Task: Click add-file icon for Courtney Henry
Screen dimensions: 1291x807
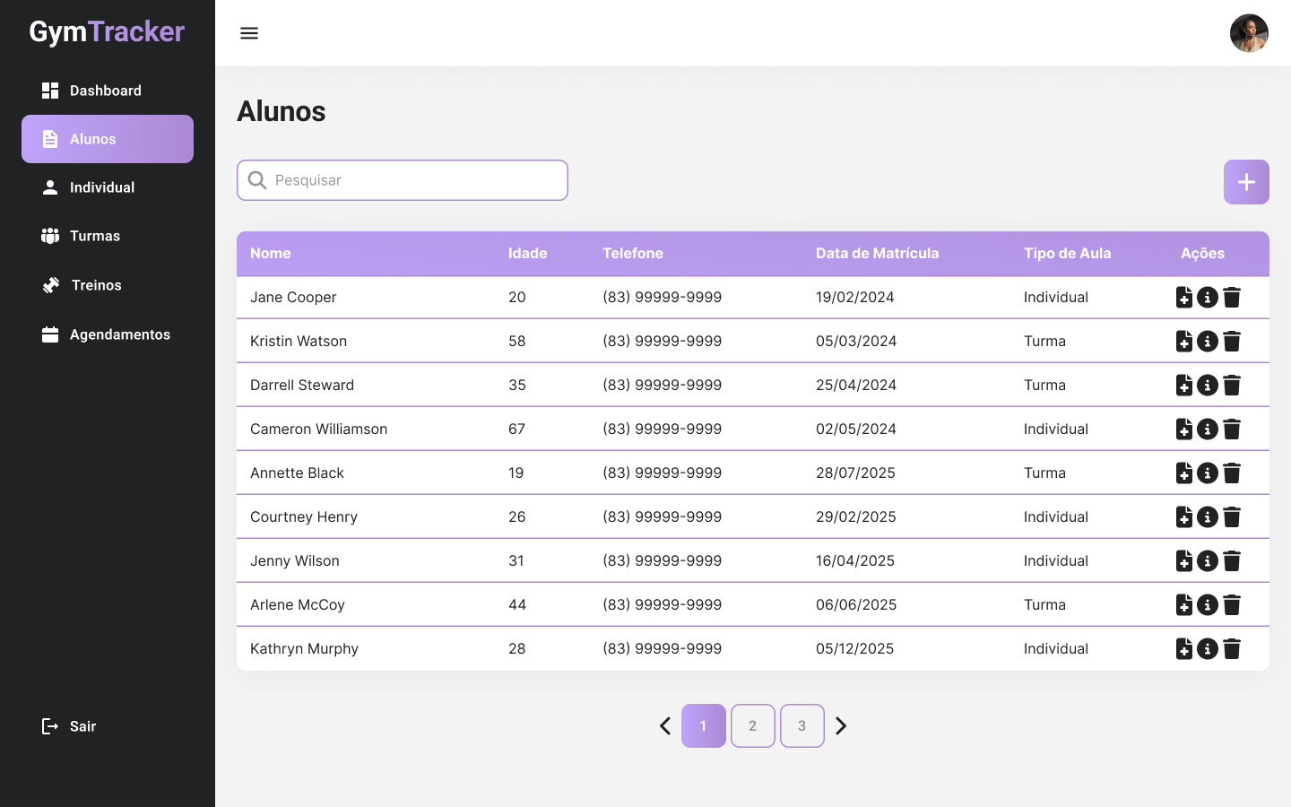Action: 1184,517
